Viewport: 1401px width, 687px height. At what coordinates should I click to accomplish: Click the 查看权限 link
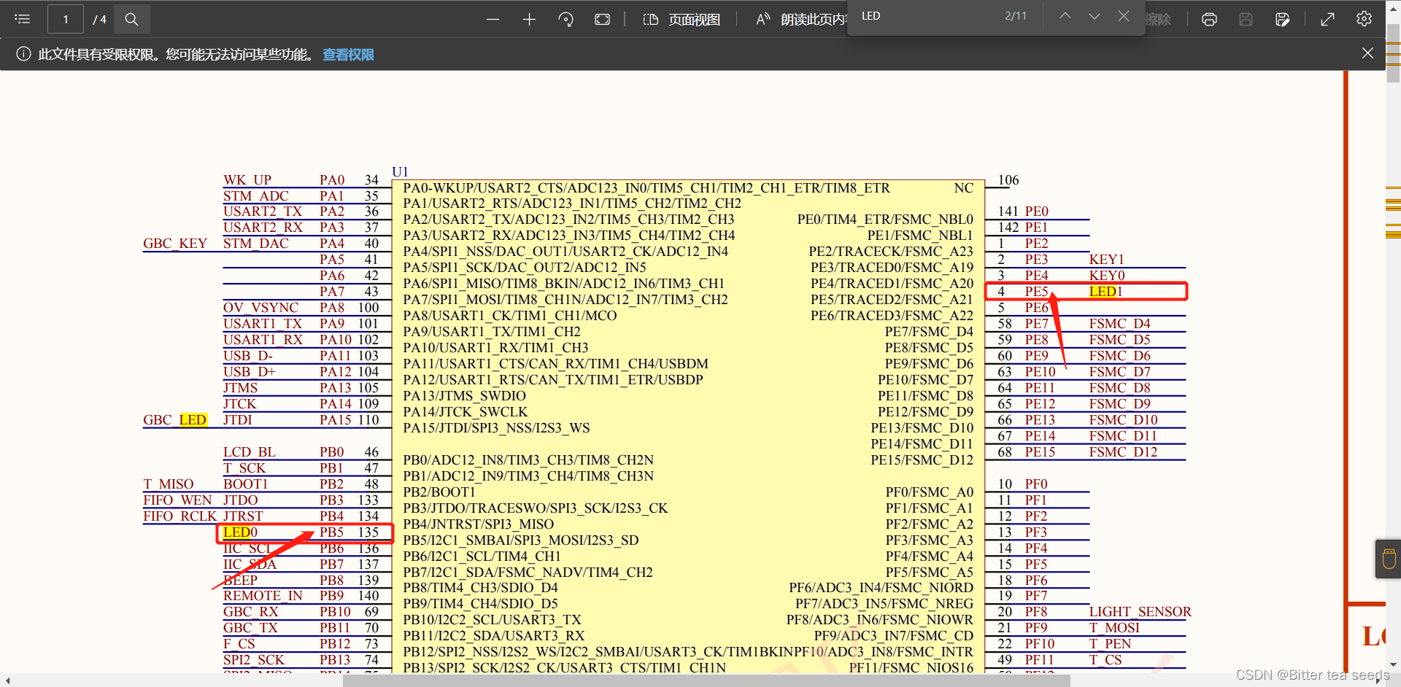(348, 55)
